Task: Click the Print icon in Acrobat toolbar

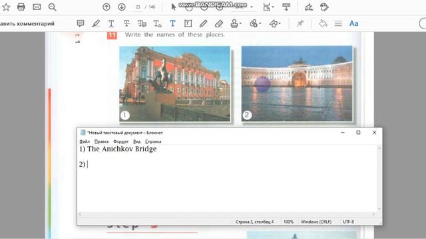Action: tap(21, 7)
